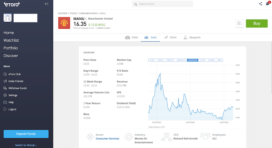The image size is (272, 148).
Task: Set chart range to 1 WEEK
Action: (x=160, y=60)
